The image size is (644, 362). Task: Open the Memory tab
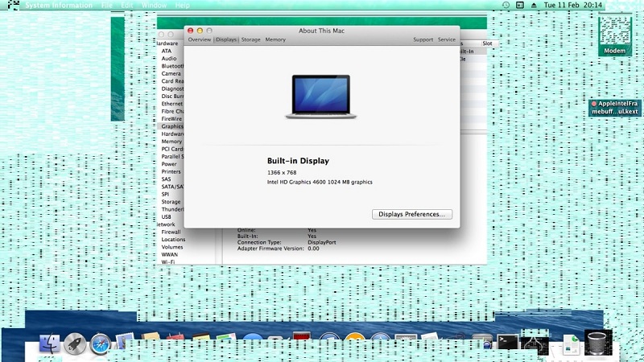[x=275, y=39]
